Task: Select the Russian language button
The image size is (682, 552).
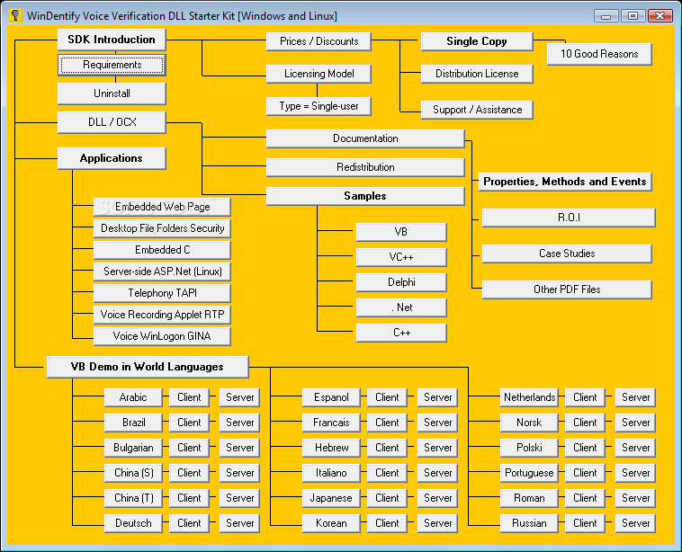Action: point(529,524)
